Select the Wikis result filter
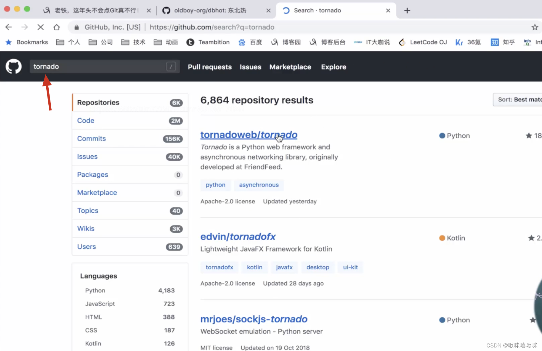This screenshot has width=542, height=351. click(130, 229)
